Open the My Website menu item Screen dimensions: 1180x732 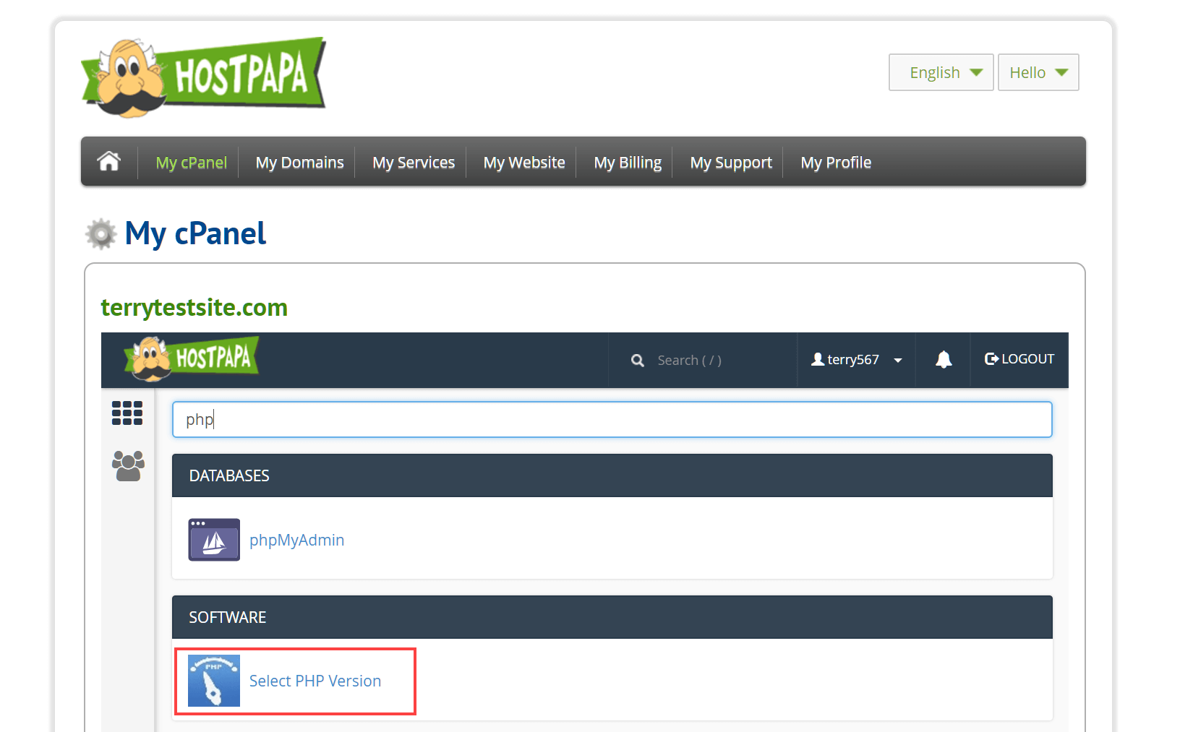coord(524,163)
